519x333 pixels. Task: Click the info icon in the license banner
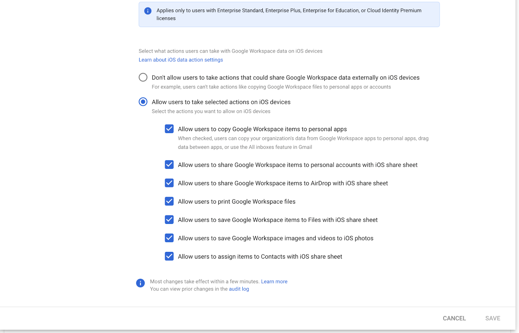tap(148, 11)
